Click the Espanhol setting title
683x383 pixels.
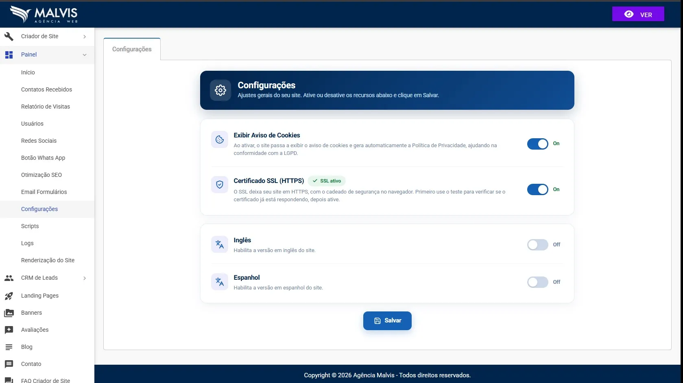click(247, 278)
